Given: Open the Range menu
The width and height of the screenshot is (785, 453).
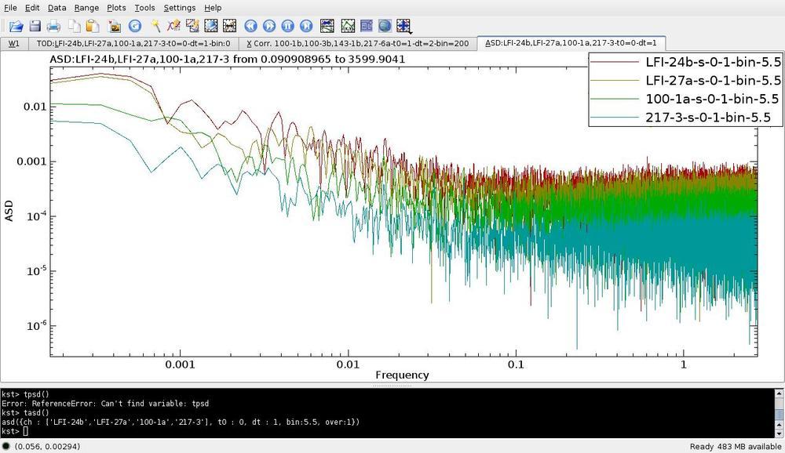Looking at the screenshot, I should coord(86,8).
